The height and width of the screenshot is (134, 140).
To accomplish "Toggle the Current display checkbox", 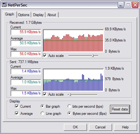I will point(17,106).
